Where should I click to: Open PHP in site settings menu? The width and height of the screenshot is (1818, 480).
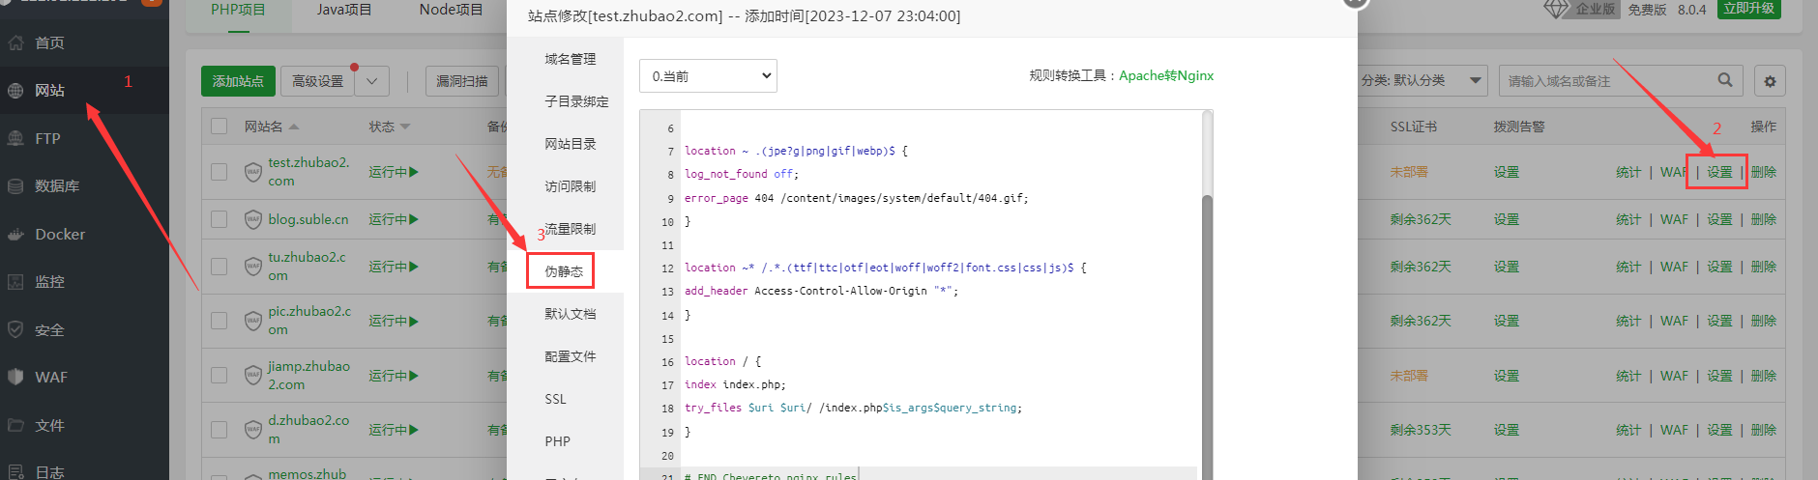pyautogui.click(x=558, y=441)
